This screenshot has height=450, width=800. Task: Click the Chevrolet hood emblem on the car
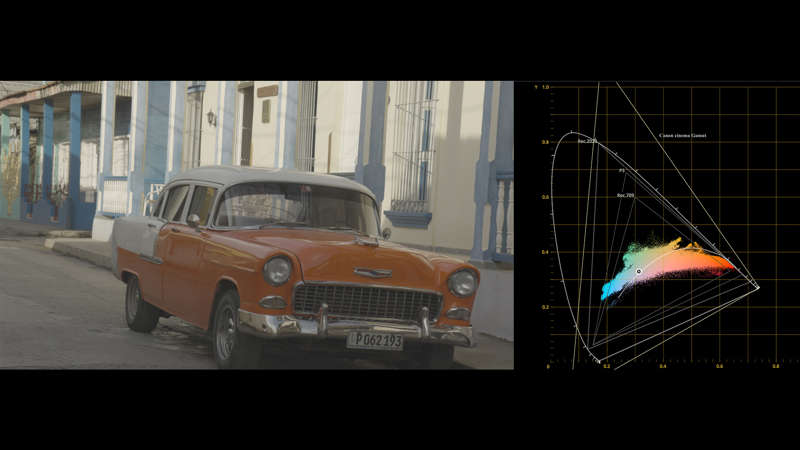coord(373,272)
